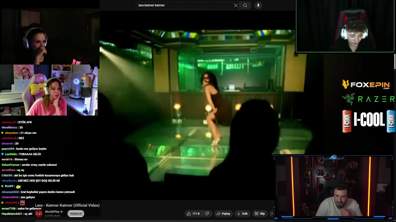Click the top-right webcam with curly-haired streamer
396x222 pixels.
345,26
